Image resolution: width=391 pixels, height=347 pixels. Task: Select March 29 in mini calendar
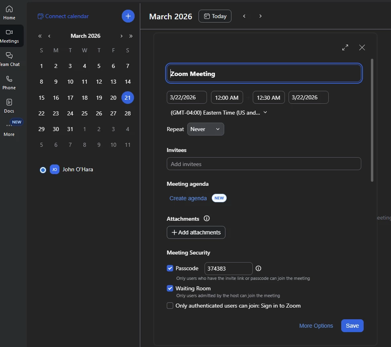click(41, 129)
